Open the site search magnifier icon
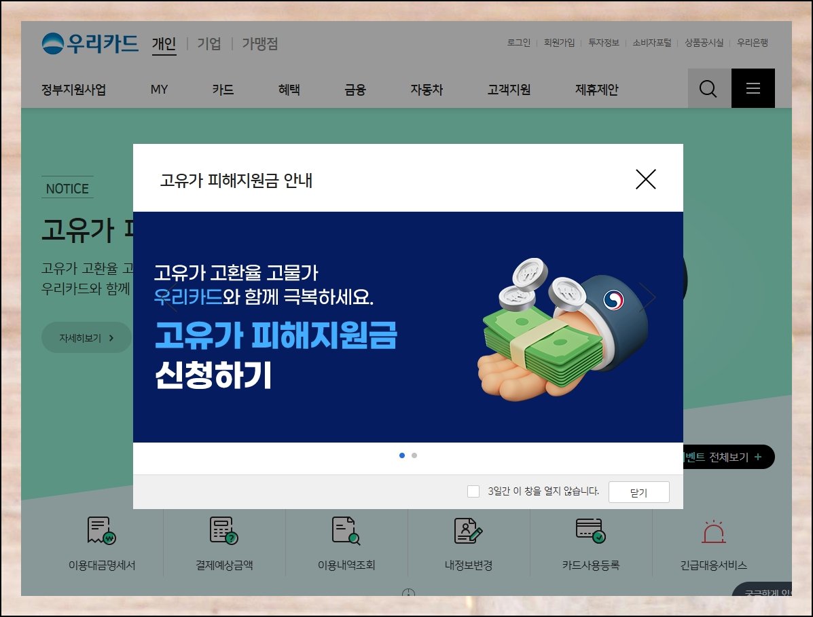 pos(709,89)
